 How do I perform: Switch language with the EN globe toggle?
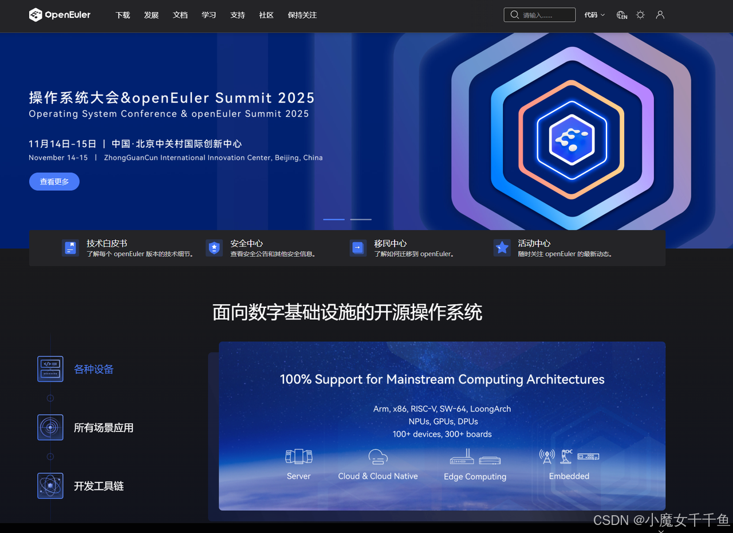coord(622,15)
